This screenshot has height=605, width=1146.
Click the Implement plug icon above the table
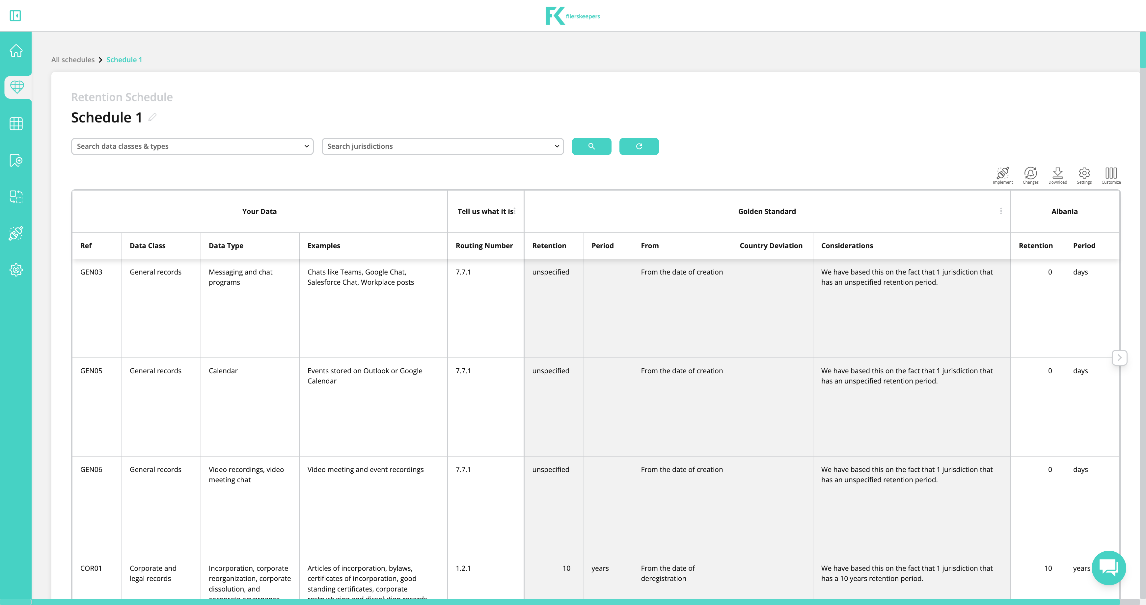click(x=1002, y=173)
